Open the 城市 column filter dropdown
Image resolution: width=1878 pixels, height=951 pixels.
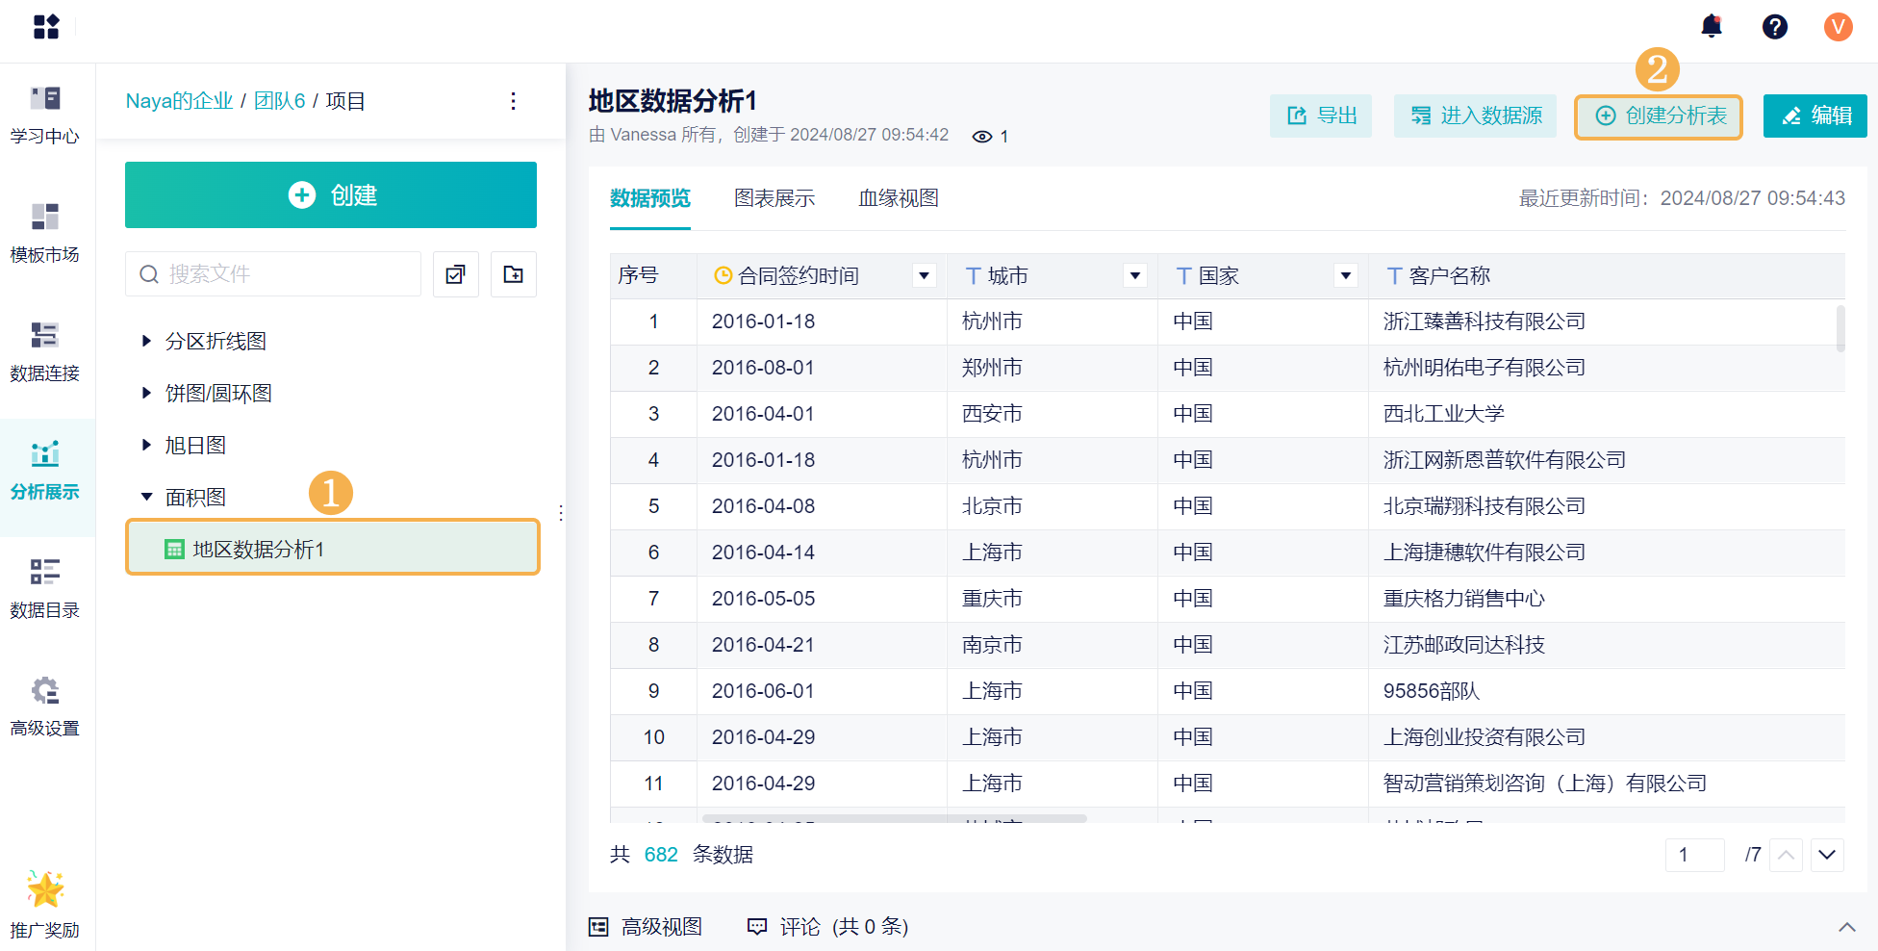coord(1135,276)
